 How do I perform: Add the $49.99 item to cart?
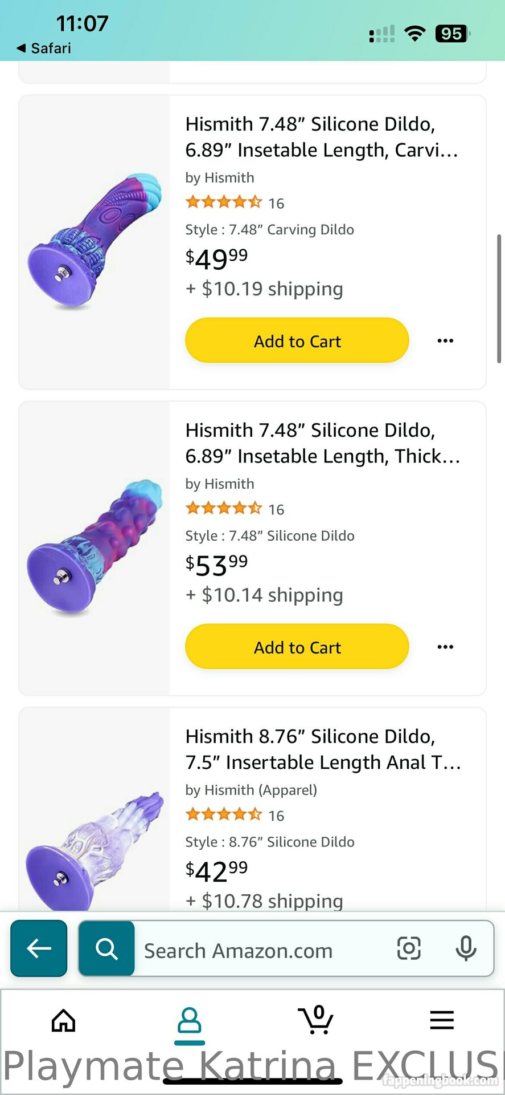click(297, 341)
